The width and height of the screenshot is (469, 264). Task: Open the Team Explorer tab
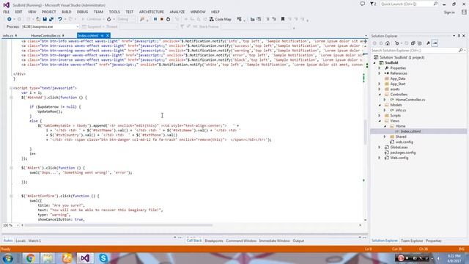pyautogui.click(x=412, y=241)
